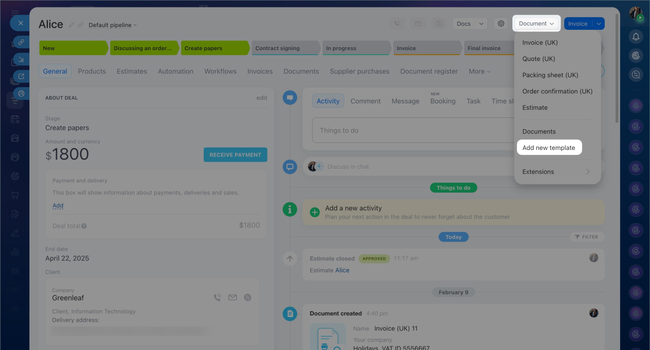The height and width of the screenshot is (350, 650).
Task: Click the RECEIVE PAYMENT button
Action: pos(235,155)
